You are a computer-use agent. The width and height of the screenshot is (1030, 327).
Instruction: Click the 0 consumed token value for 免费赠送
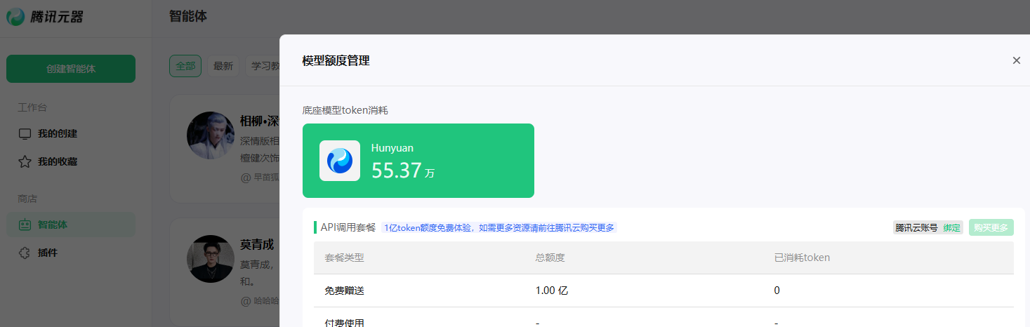pyautogui.click(x=777, y=291)
